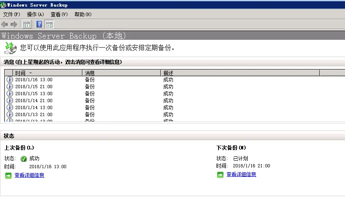Viewport: 345px width, 201px height.
Task: Select the 2018/1/14 21:00 time cell
Action: 34,100
